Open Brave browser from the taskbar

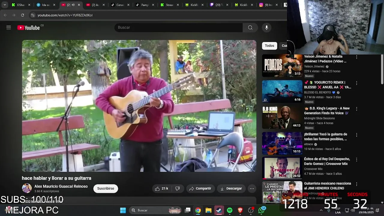[240, 210]
